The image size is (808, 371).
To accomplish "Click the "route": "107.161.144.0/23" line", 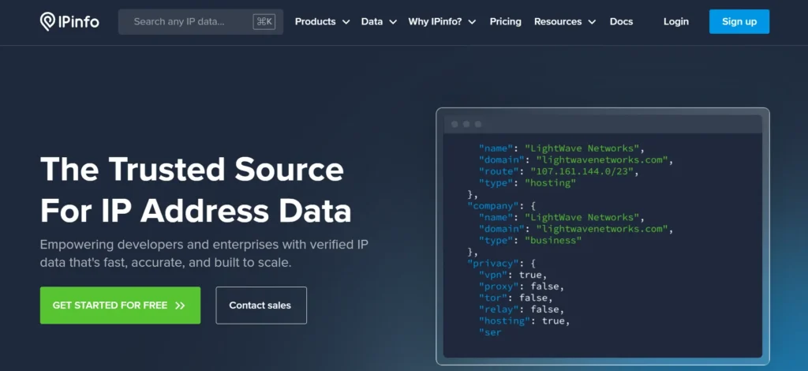I will point(559,171).
